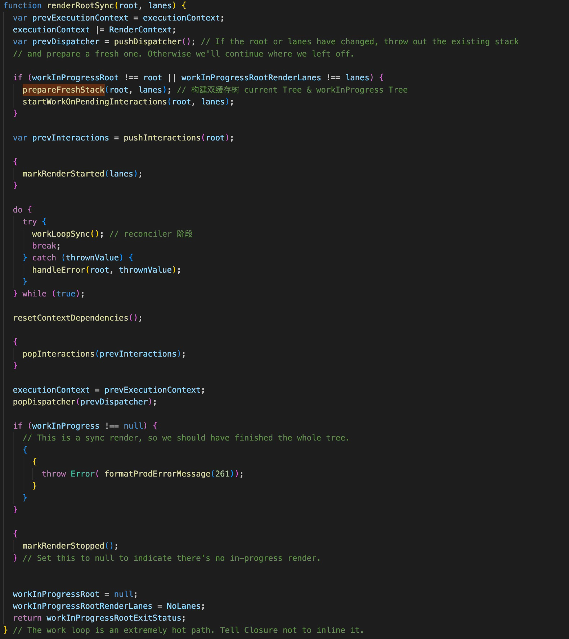
Task: Click the pushDispatcher() call
Action: (x=152, y=42)
